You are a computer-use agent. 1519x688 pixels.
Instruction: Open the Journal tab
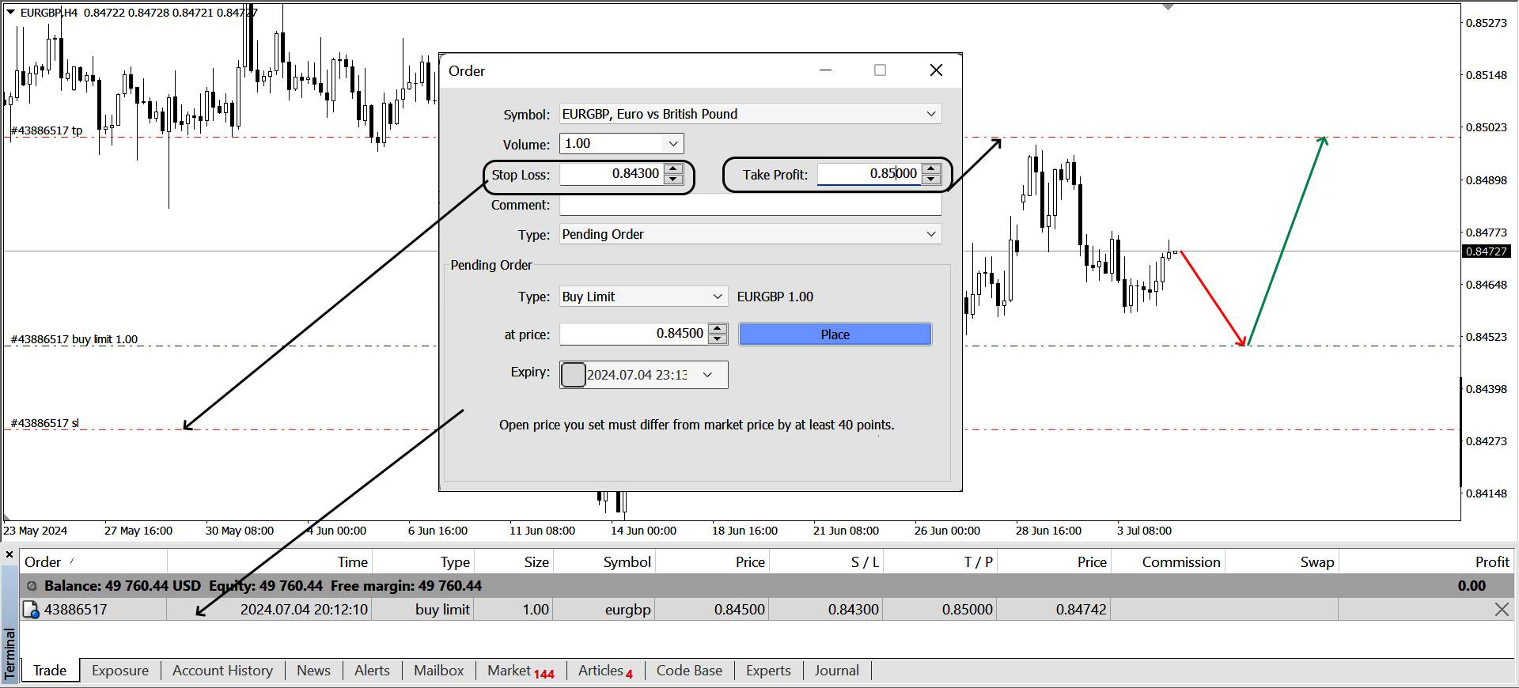[x=836, y=671]
